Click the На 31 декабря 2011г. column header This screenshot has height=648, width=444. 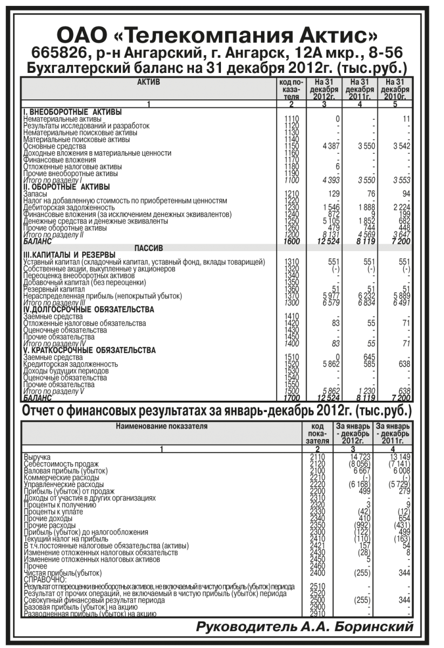click(360, 89)
